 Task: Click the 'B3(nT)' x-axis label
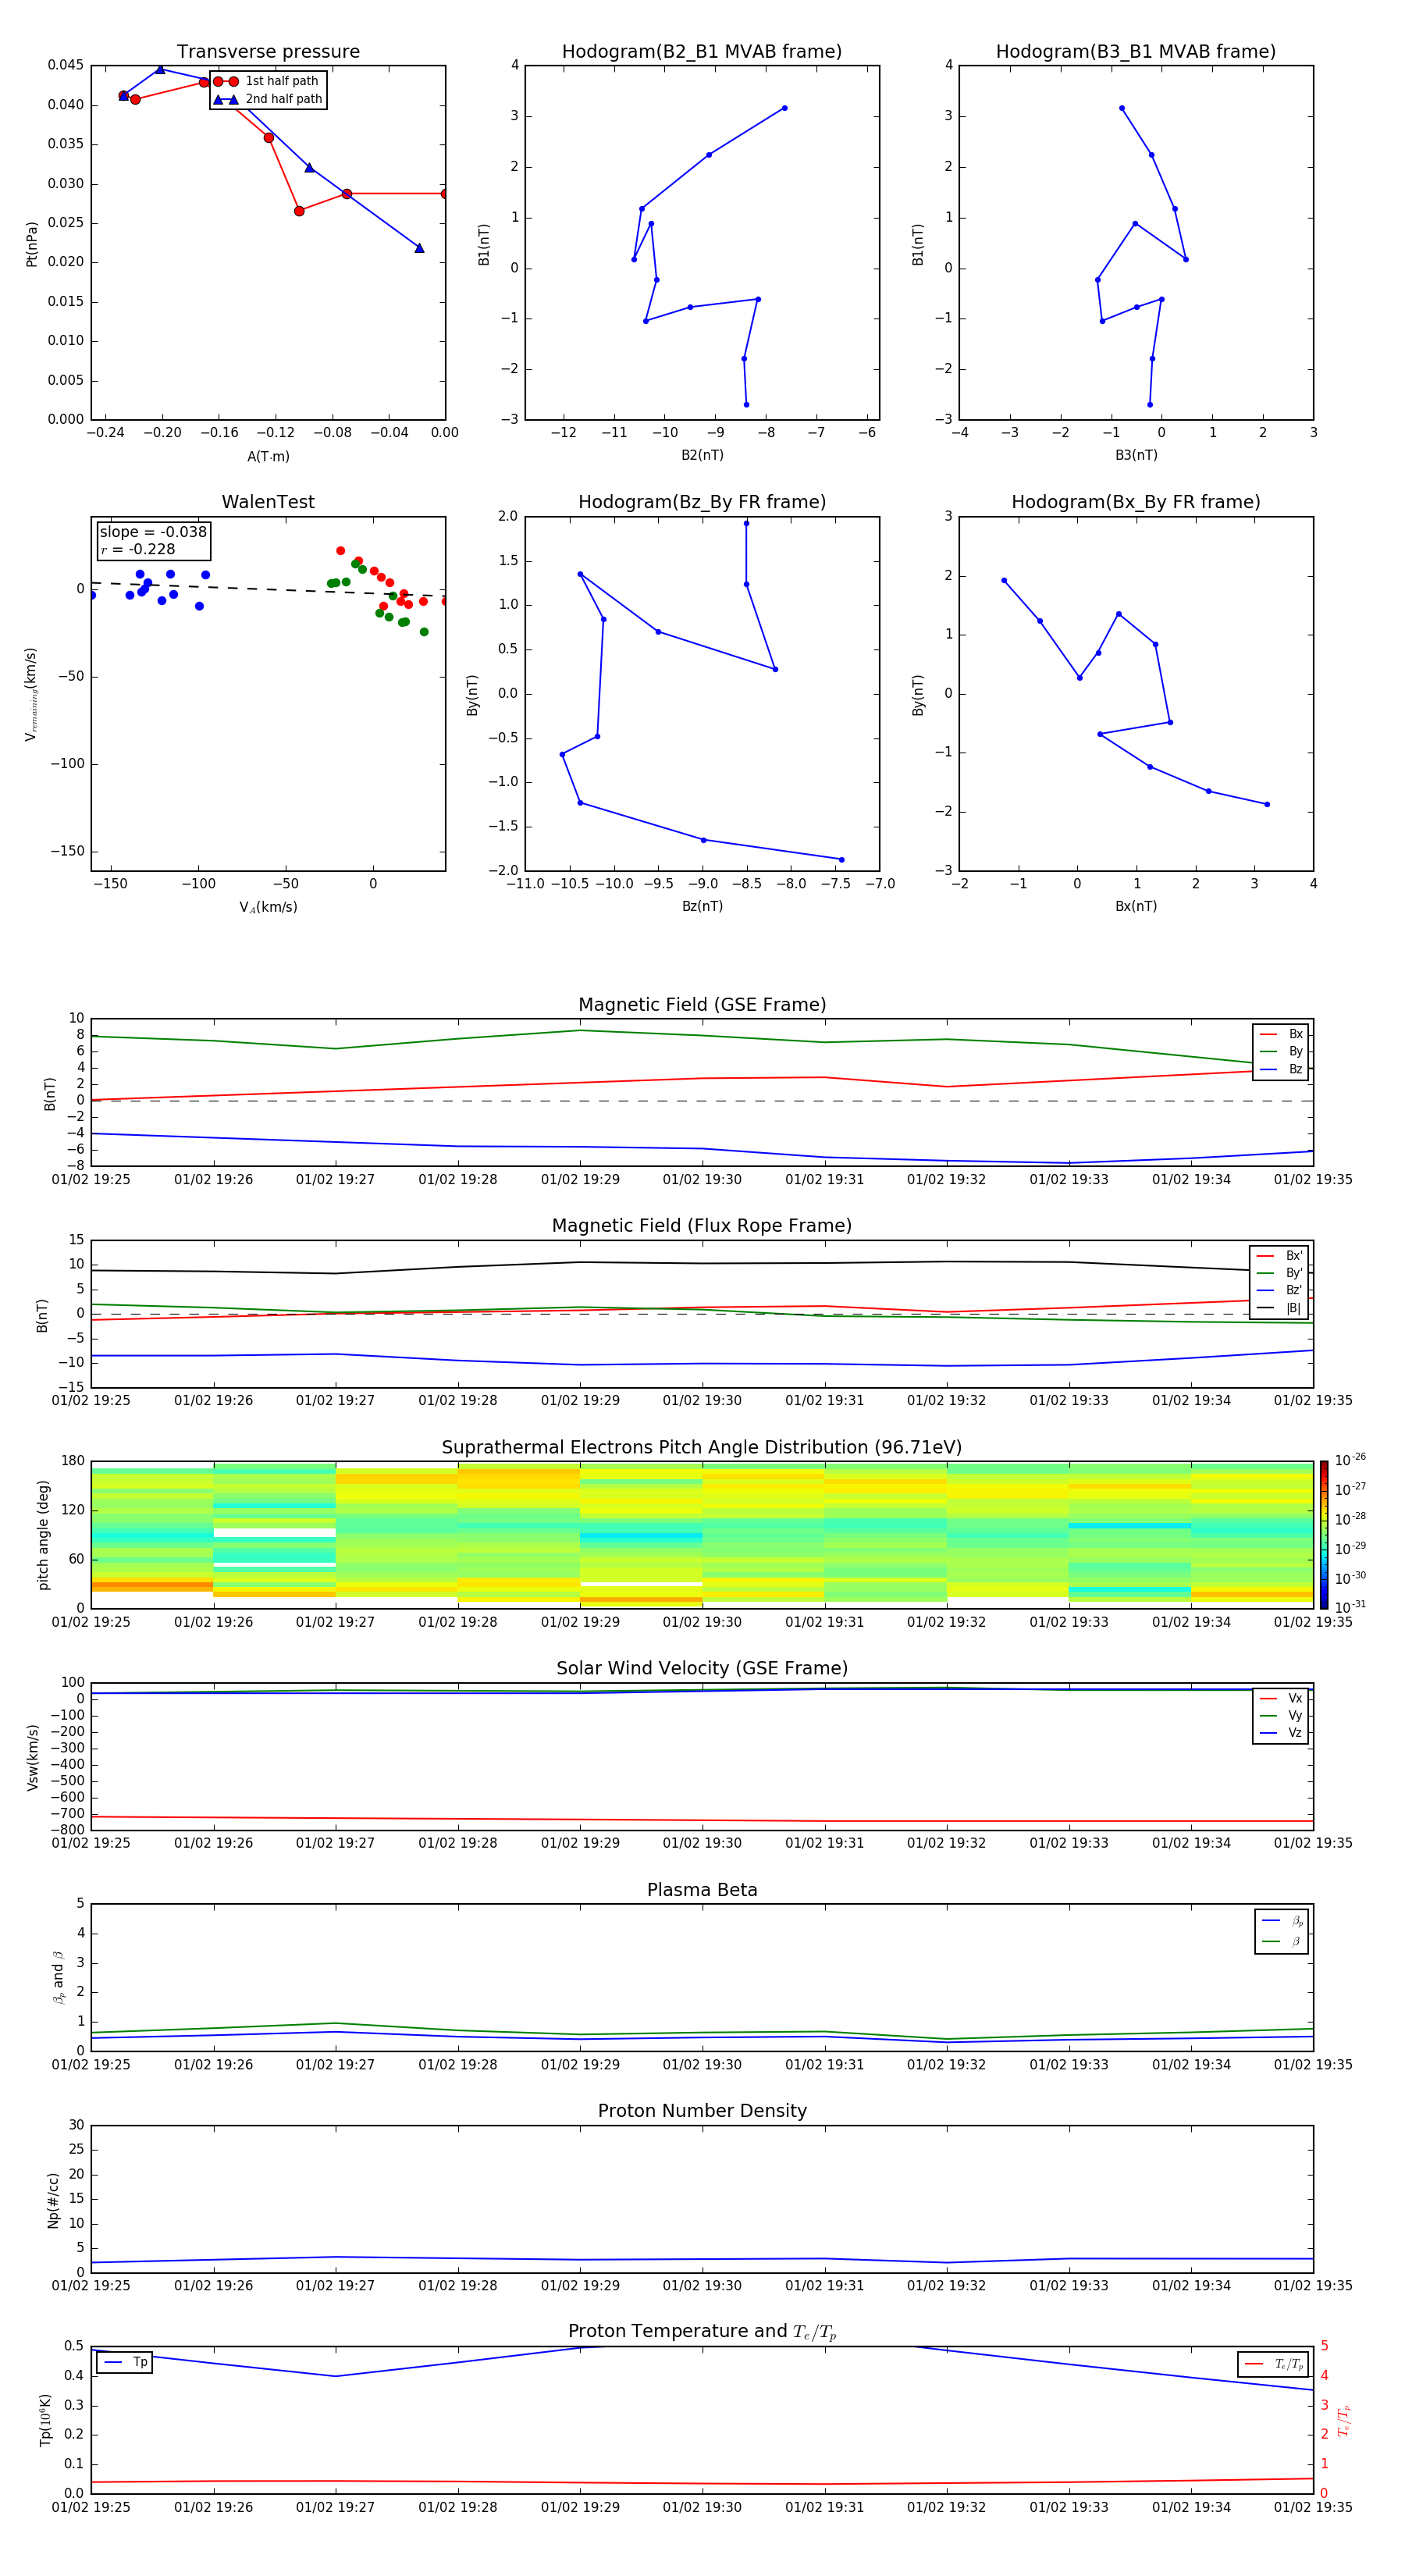click(1136, 455)
